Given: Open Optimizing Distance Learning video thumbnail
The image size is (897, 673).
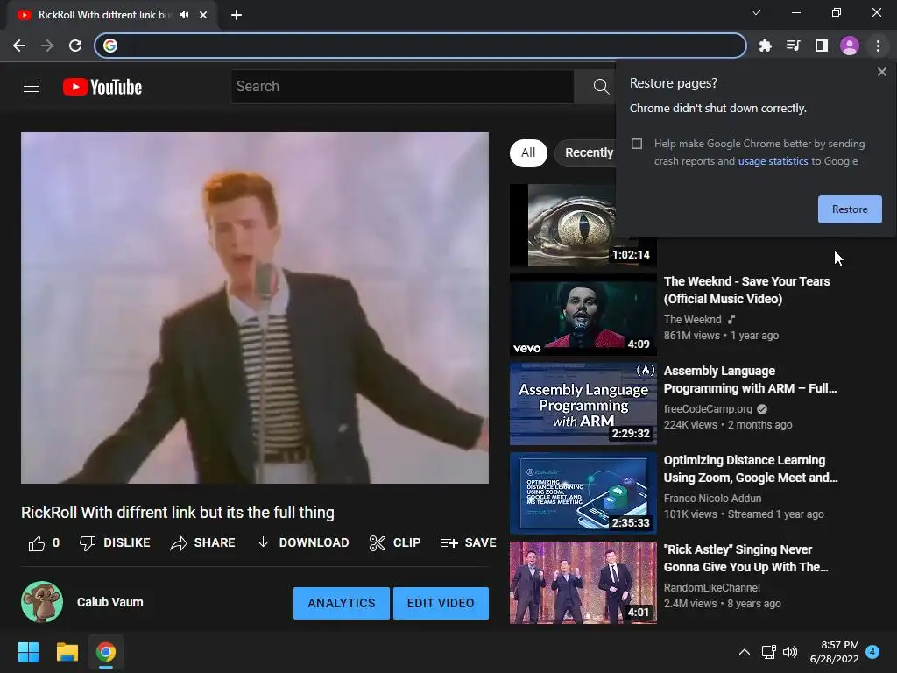Looking at the screenshot, I should pyautogui.click(x=583, y=493).
